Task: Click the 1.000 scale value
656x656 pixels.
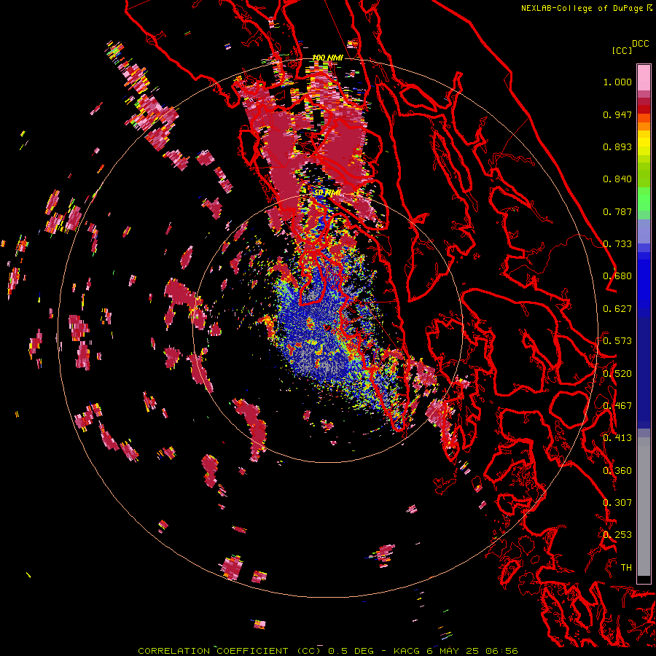Action: 617,82
